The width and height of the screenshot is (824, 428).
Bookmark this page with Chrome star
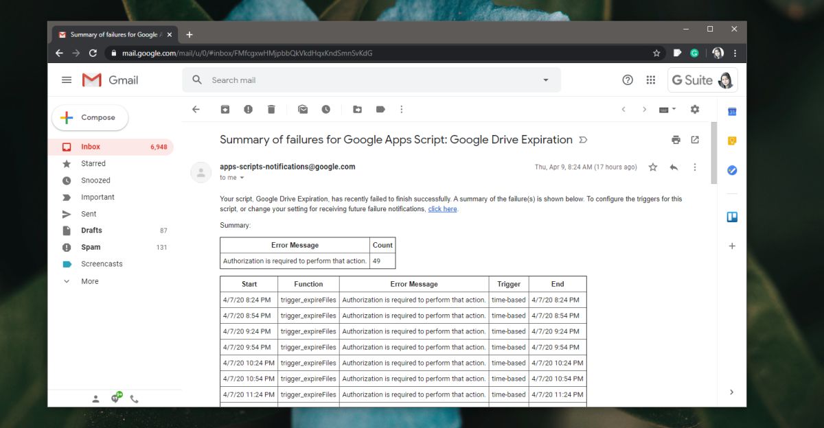tap(656, 53)
